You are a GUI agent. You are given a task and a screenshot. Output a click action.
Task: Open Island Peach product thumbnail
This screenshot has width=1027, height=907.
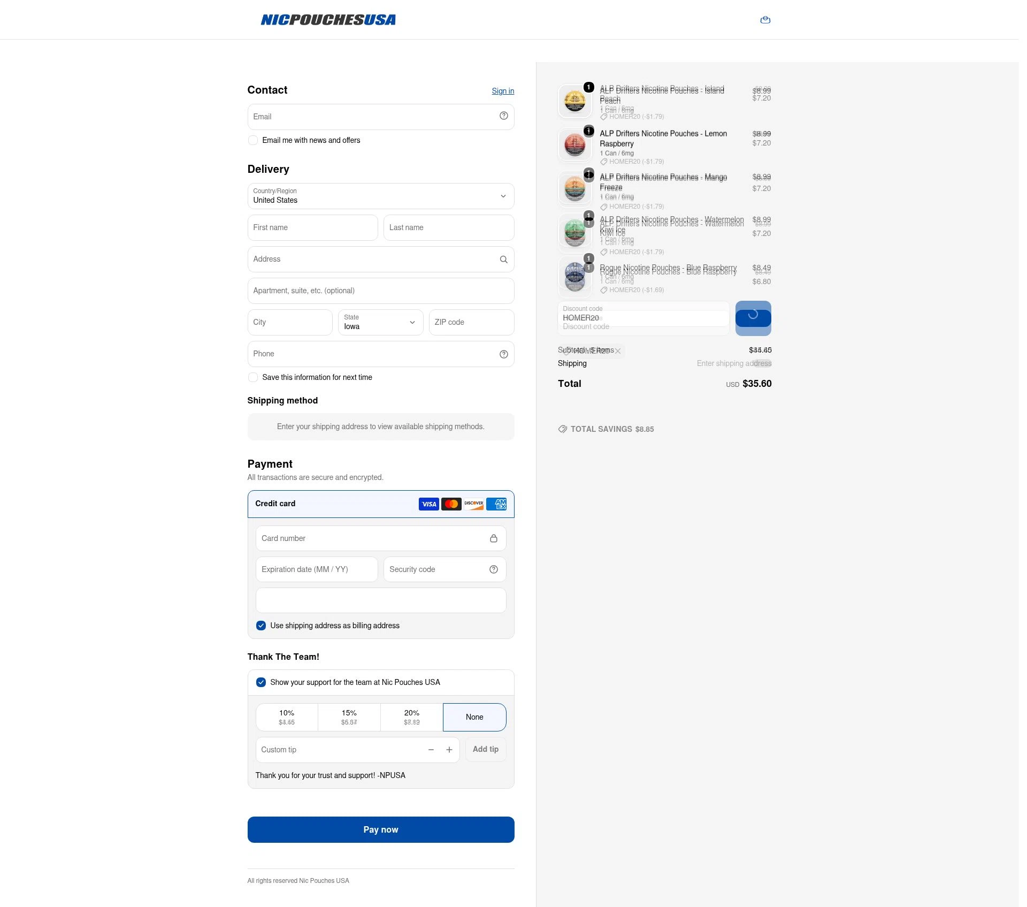574,101
